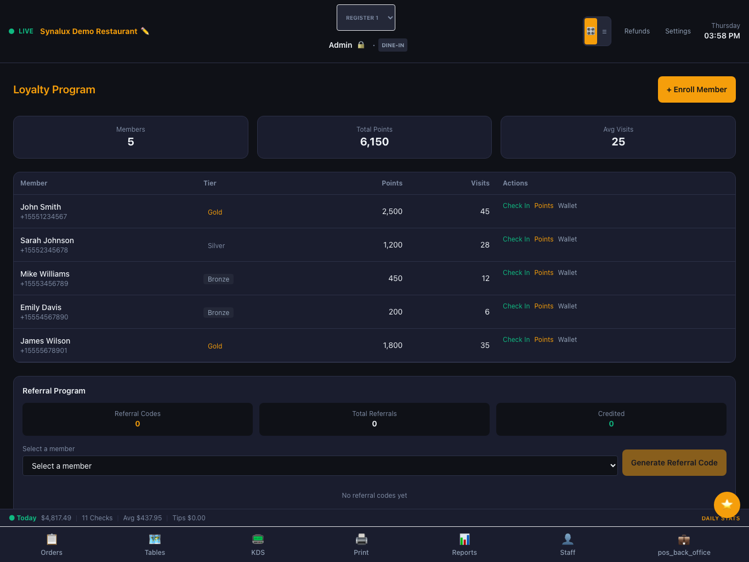Image resolution: width=749 pixels, height=562 pixels.
Task: Select the John Smith member name
Action: (x=41, y=207)
